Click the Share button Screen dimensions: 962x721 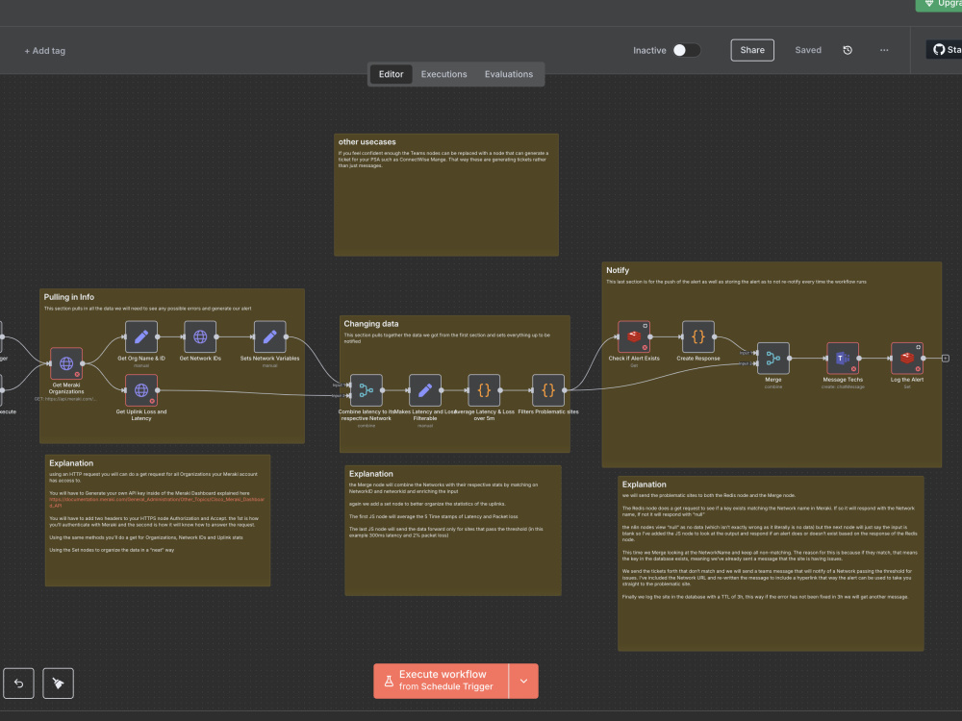752,50
